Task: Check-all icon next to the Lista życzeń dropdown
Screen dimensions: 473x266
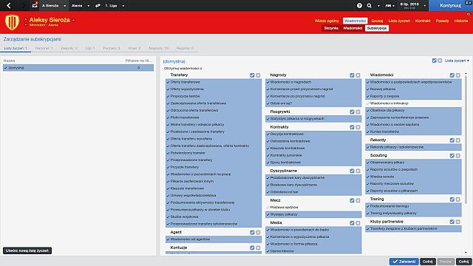Action: [434, 61]
